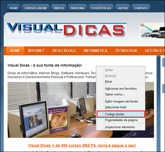Open Propriedades da página
Screen dimensions: 165x152
coord(121,120)
